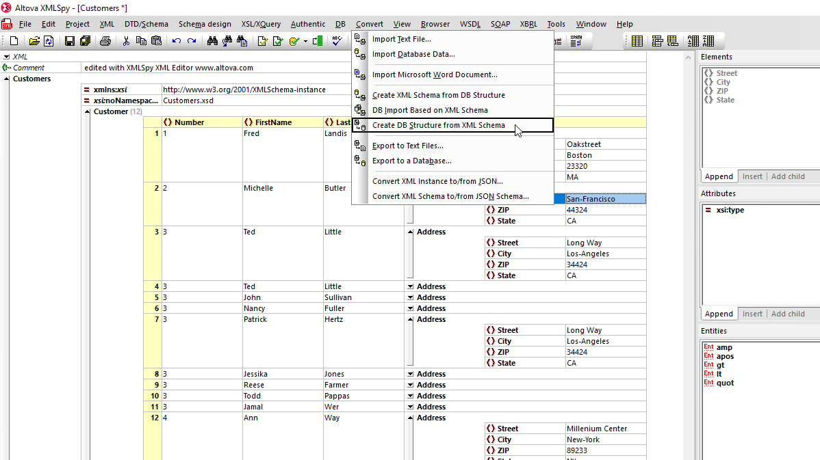Collapse Address for row 3 Ted Little
Screen dimensions: 820x460
pos(411,232)
